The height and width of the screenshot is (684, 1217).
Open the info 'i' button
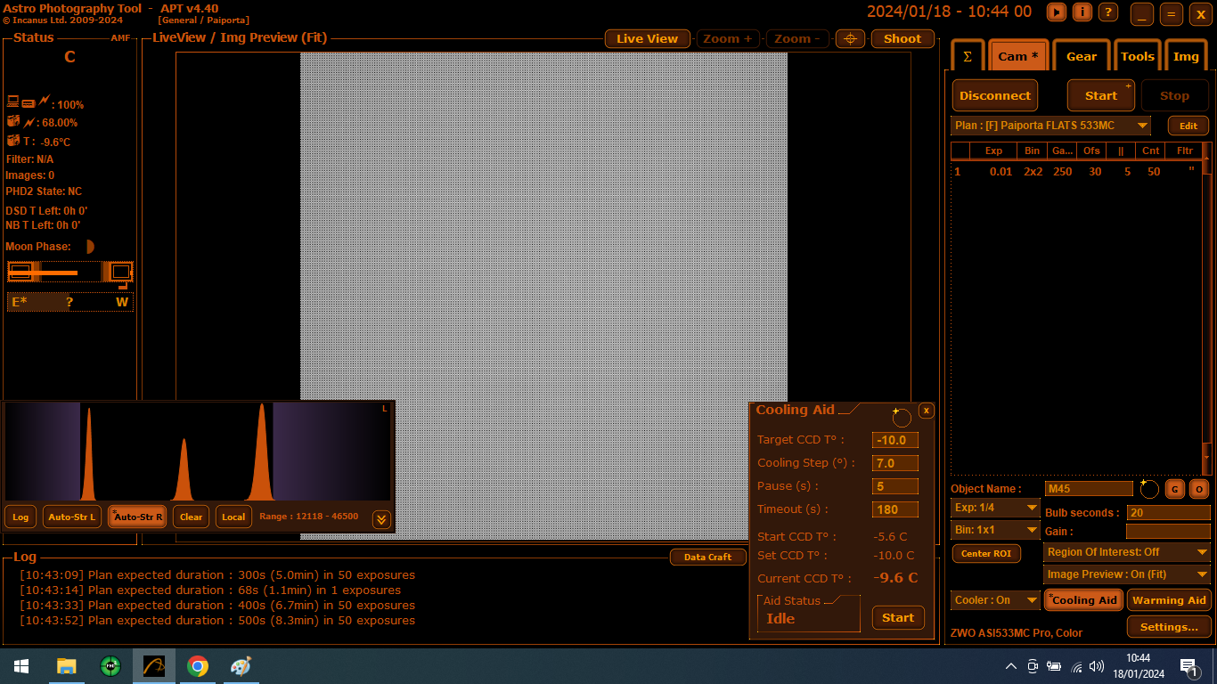(x=1082, y=12)
